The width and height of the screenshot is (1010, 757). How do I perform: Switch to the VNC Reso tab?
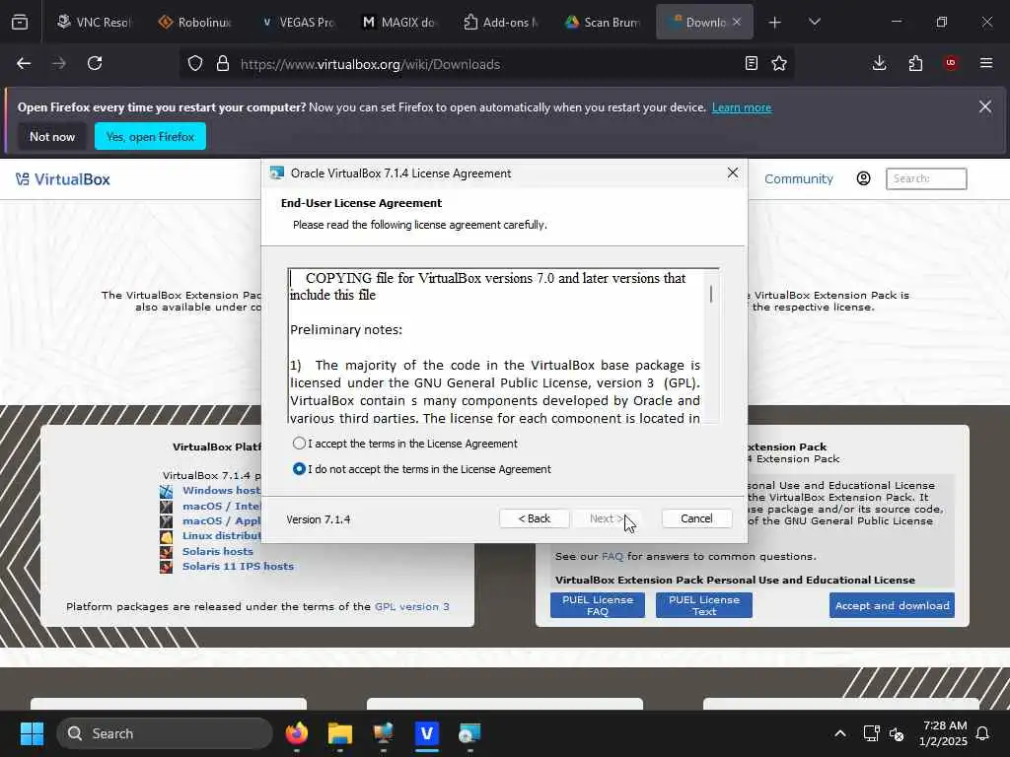click(94, 22)
